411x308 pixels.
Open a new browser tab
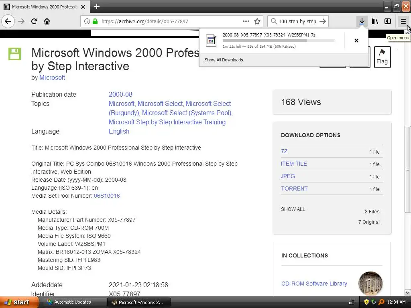pyautogui.click(x=96, y=6)
